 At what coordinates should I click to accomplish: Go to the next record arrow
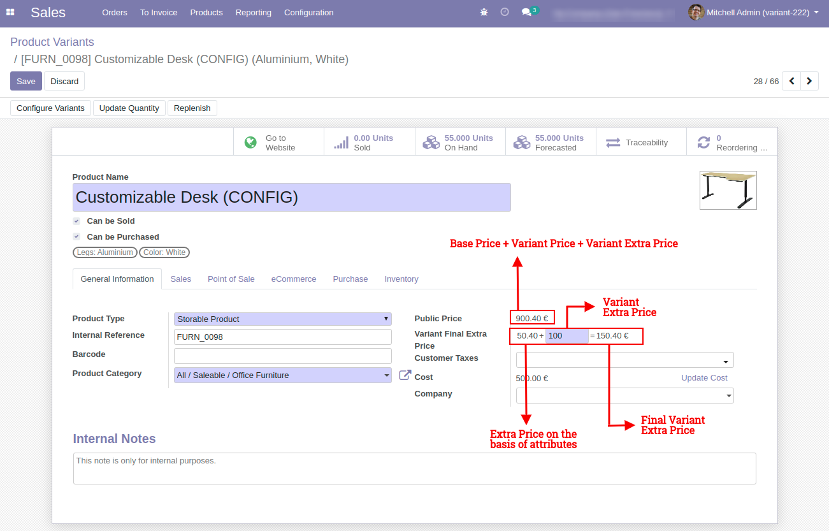pos(809,81)
